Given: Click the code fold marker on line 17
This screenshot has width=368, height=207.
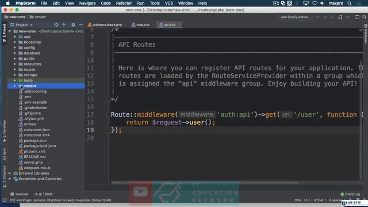Looking at the screenshot, I should [x=108, y=115].
